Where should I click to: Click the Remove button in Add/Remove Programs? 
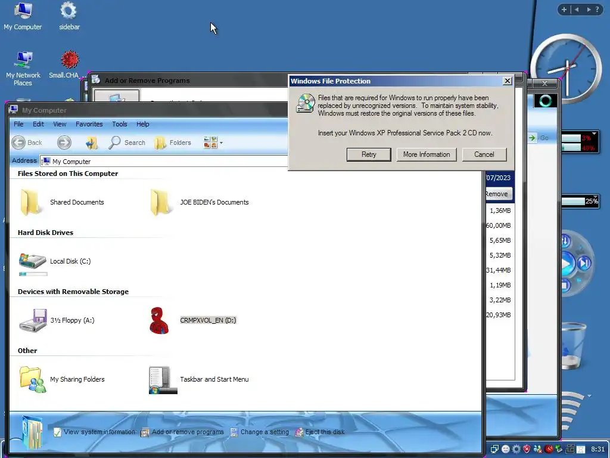point(498,194)
